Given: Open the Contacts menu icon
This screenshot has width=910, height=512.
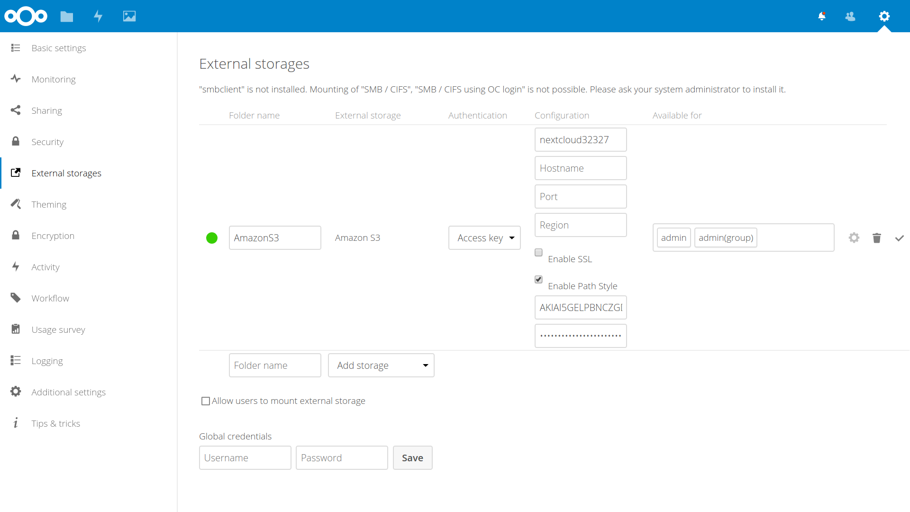Looking at the screenshot, I should coord(850,17).
